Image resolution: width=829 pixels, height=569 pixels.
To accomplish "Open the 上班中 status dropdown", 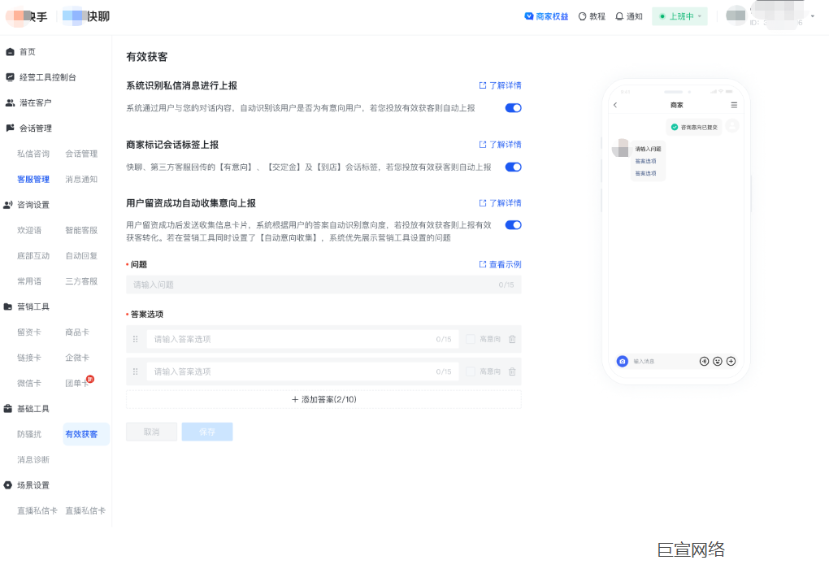I will (679, 16).
